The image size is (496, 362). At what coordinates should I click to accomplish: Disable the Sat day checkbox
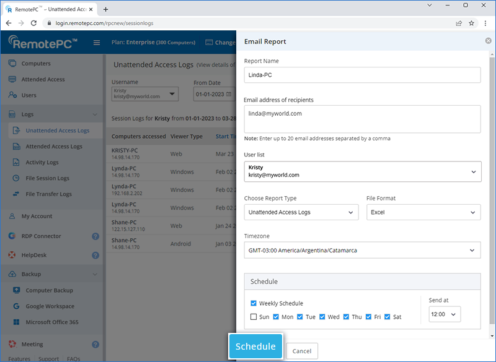click(387, 317)
